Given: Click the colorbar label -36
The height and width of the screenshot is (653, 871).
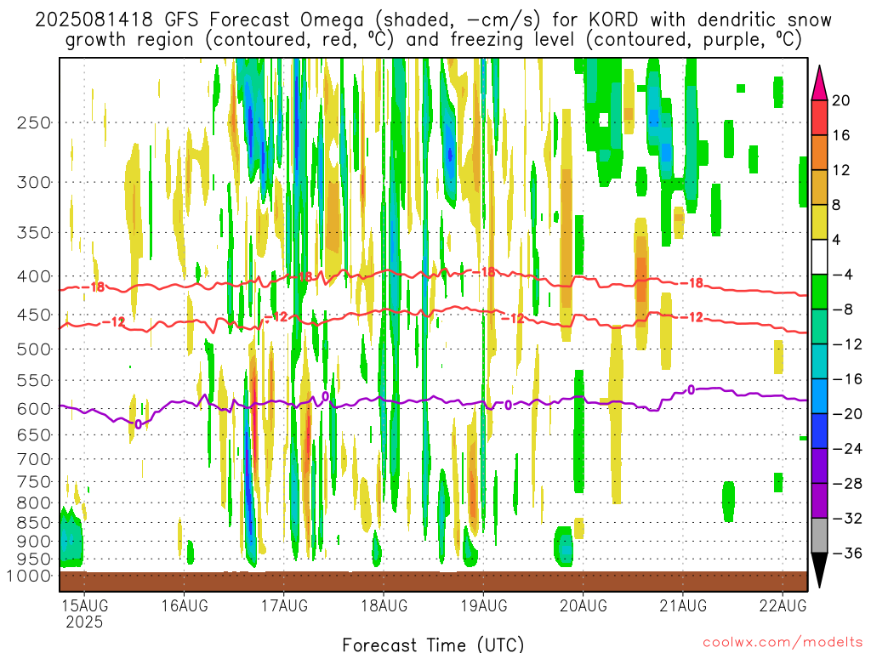Looking at the screenshot, I should pyautogui.click(x=846, y=553).
